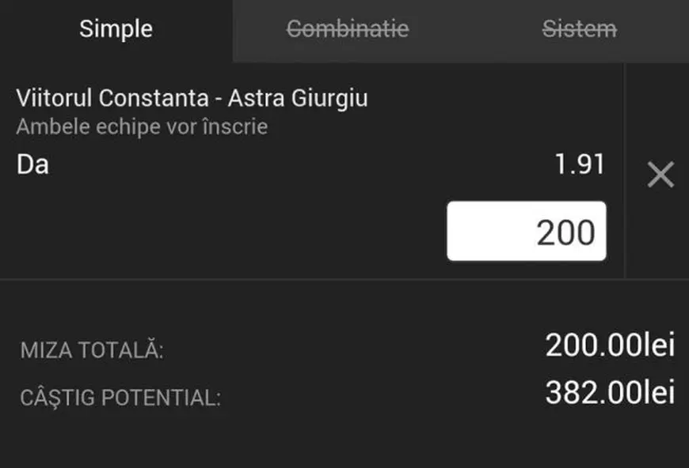Select the strikethrough Combinatie label
Viewport: 689px width, 468px height.
(x=348, y=29)
